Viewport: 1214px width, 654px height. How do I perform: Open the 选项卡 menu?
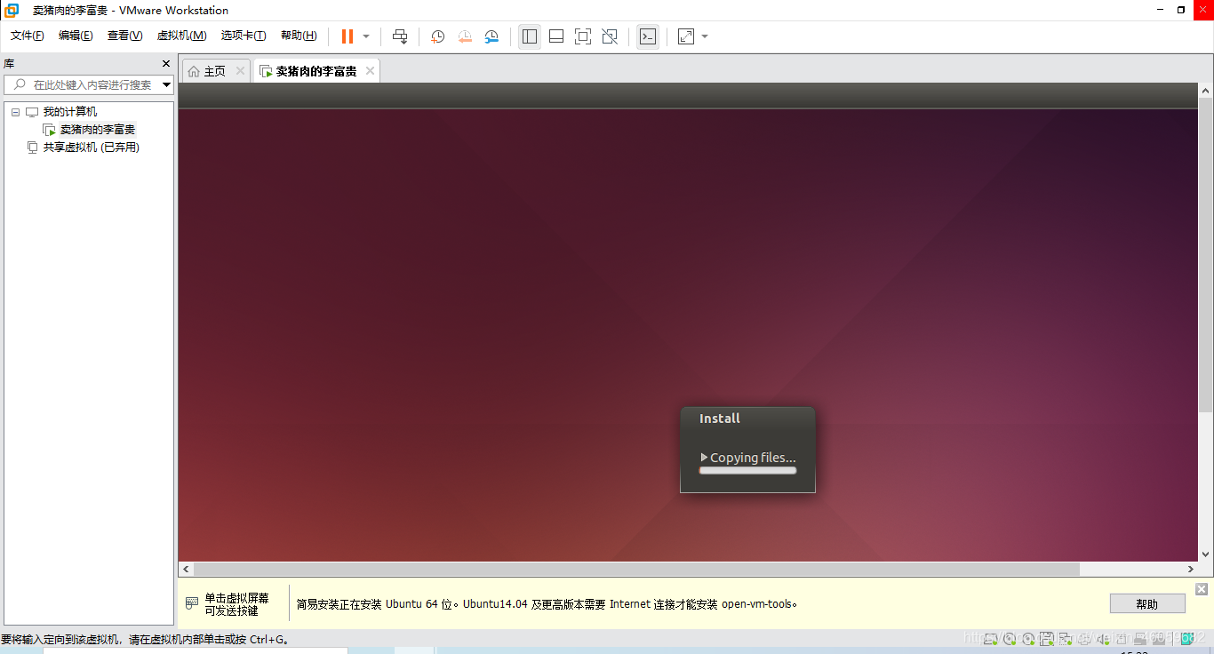pyautogui.click(x=244, y=36)
